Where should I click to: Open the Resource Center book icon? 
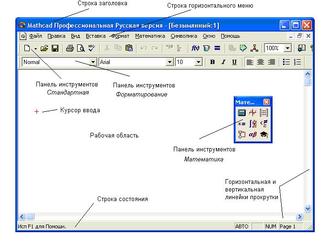pyautogui.click(x=302, y=48)
